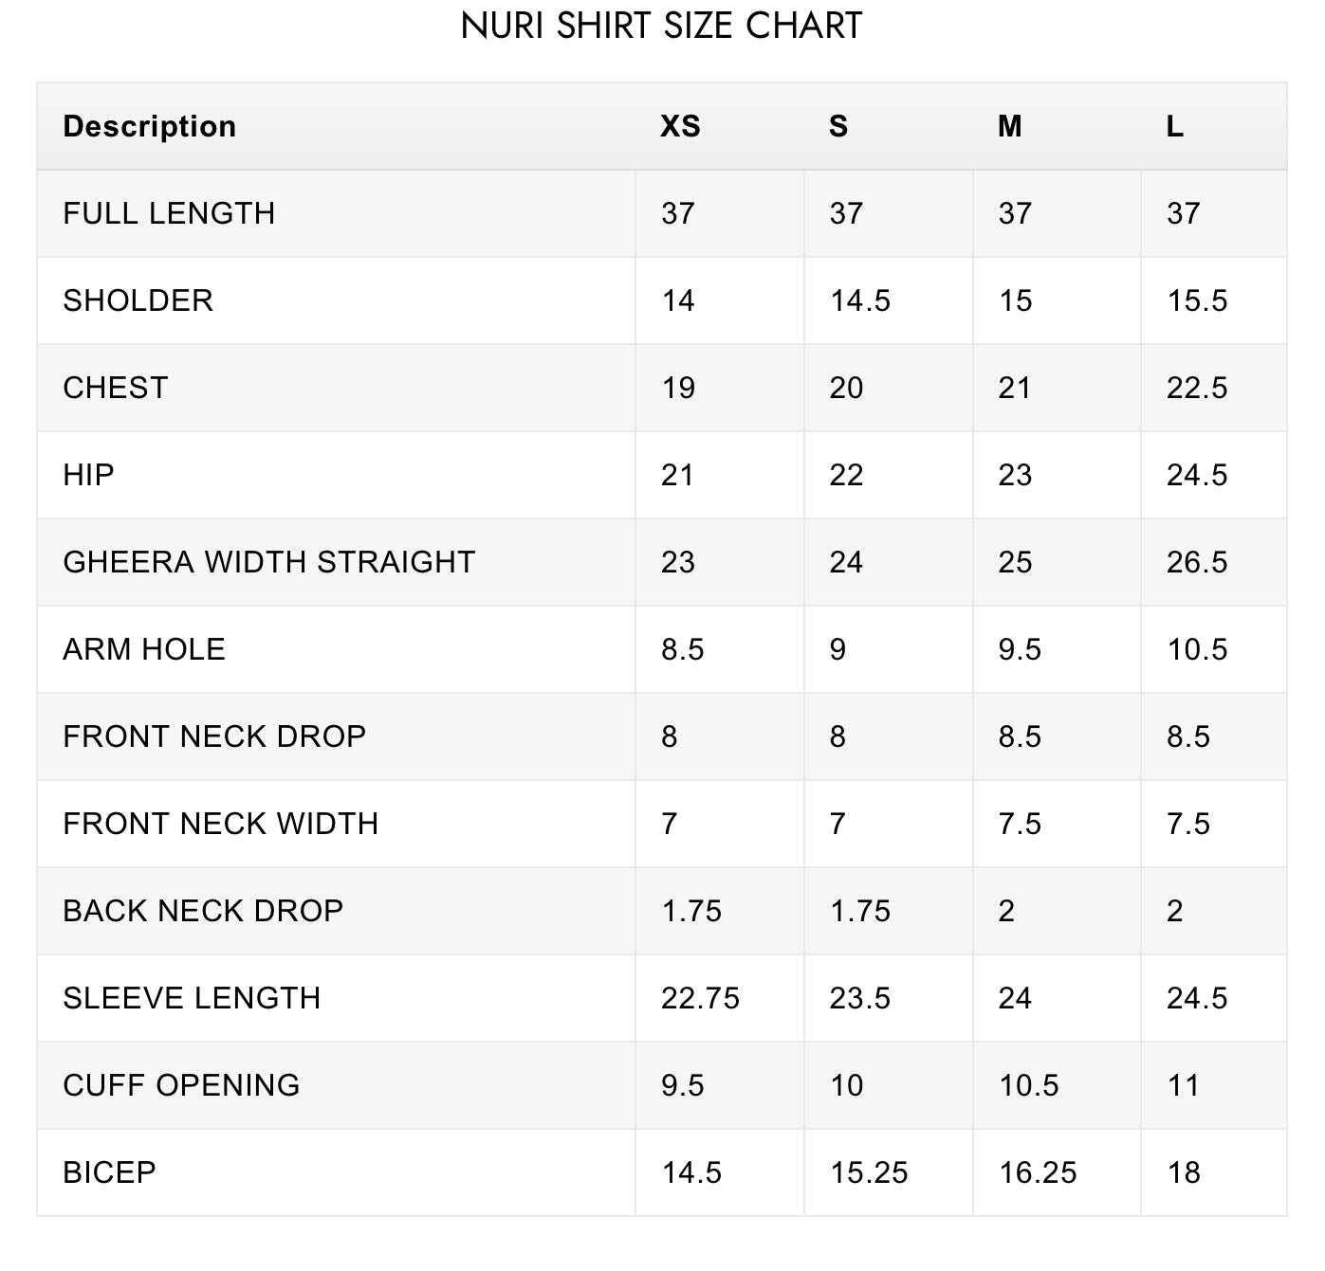Click the FULL LENGTH row label
1325x1271 pixels.
(169, 213)
